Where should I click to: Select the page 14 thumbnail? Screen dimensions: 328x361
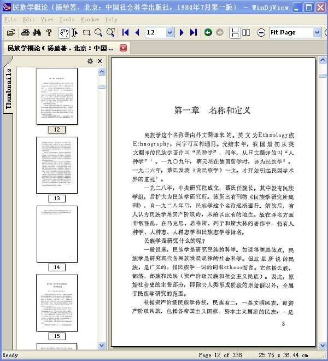point(57,234)
